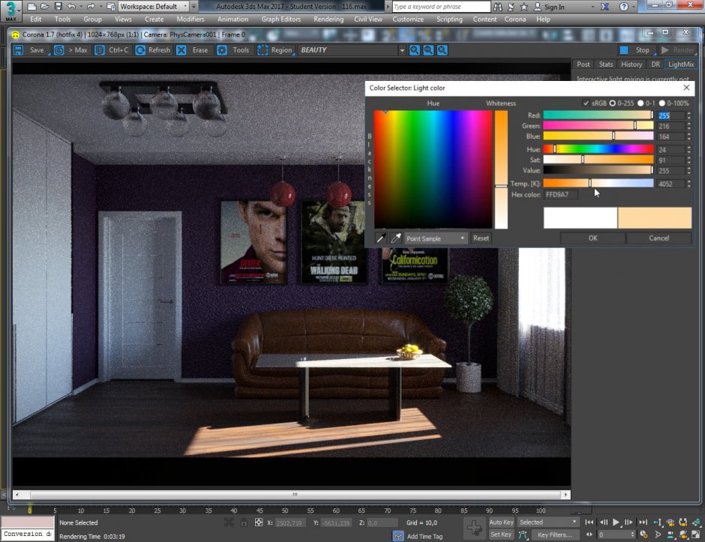Click the New Scene icon in the quick access toolbar
705x542 pixels.
coord(31,7)
